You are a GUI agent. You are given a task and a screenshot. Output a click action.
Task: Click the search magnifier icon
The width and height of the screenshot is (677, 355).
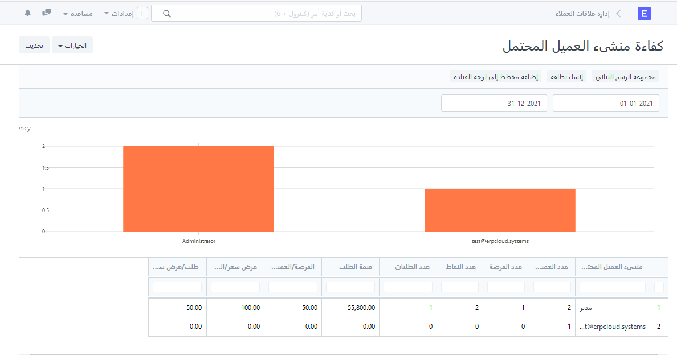tap(166, 14)
